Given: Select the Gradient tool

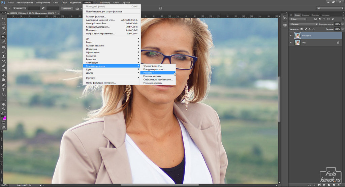Looking at the screenshot, I should coord(3,70).
